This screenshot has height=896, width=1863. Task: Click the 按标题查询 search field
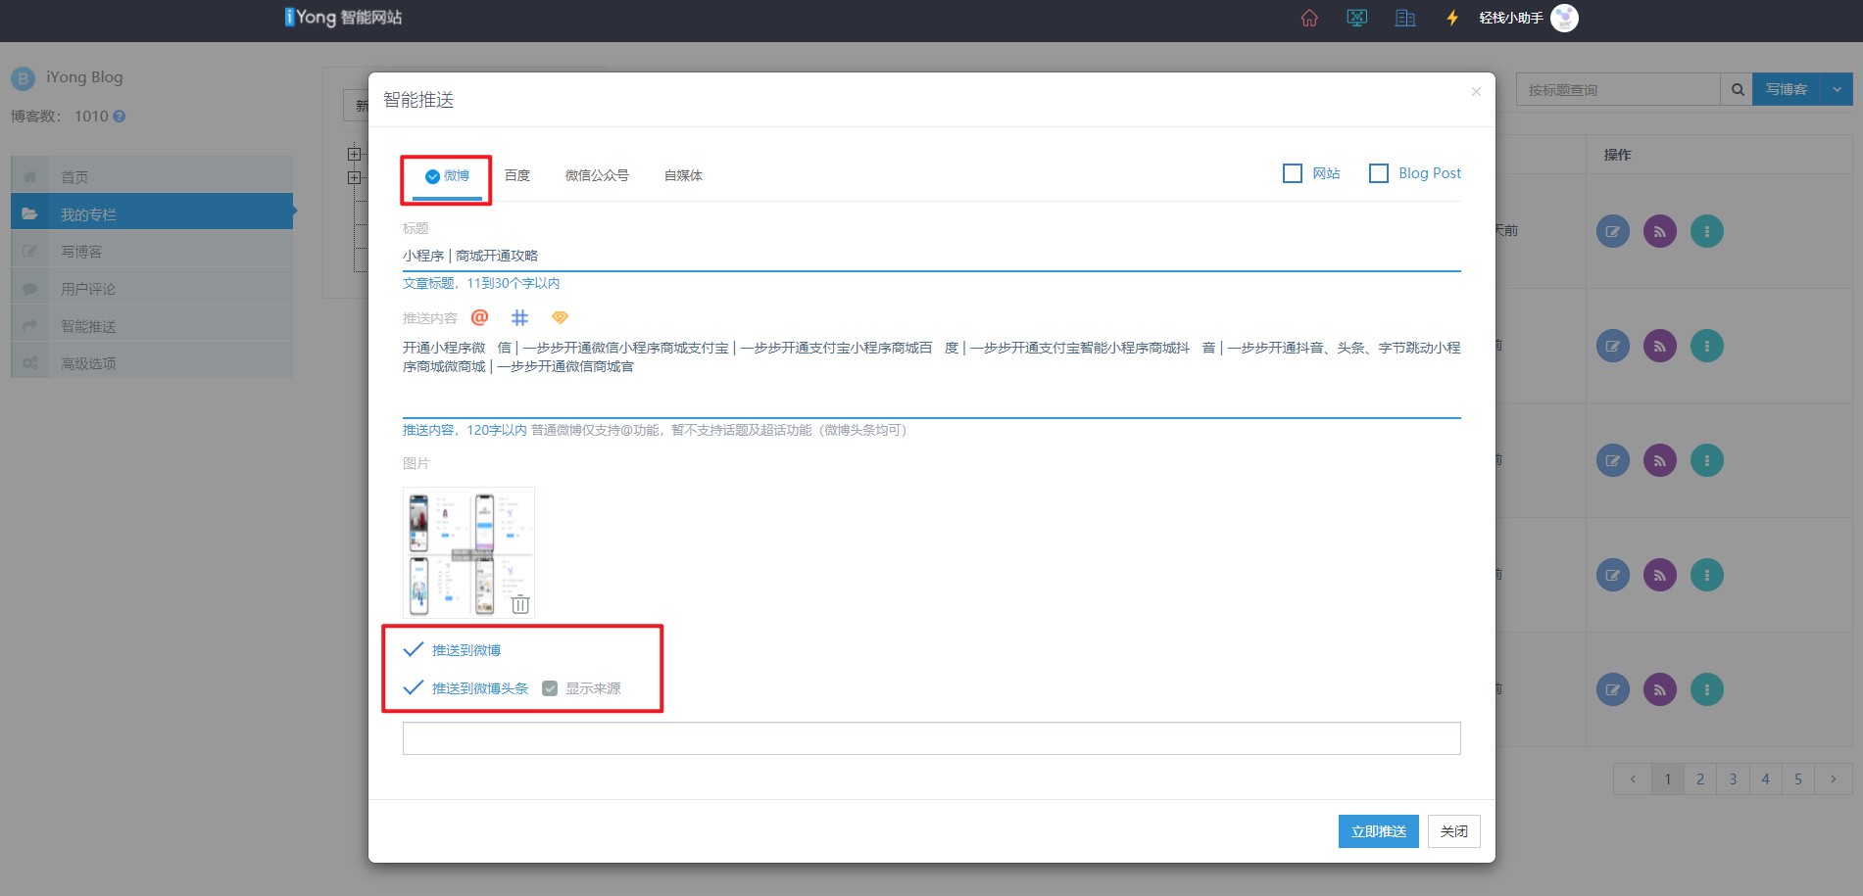(x=1618, y=89)
